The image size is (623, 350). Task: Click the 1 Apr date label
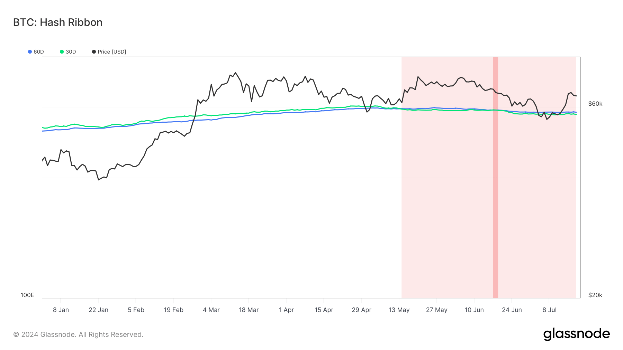pos(286,310)
